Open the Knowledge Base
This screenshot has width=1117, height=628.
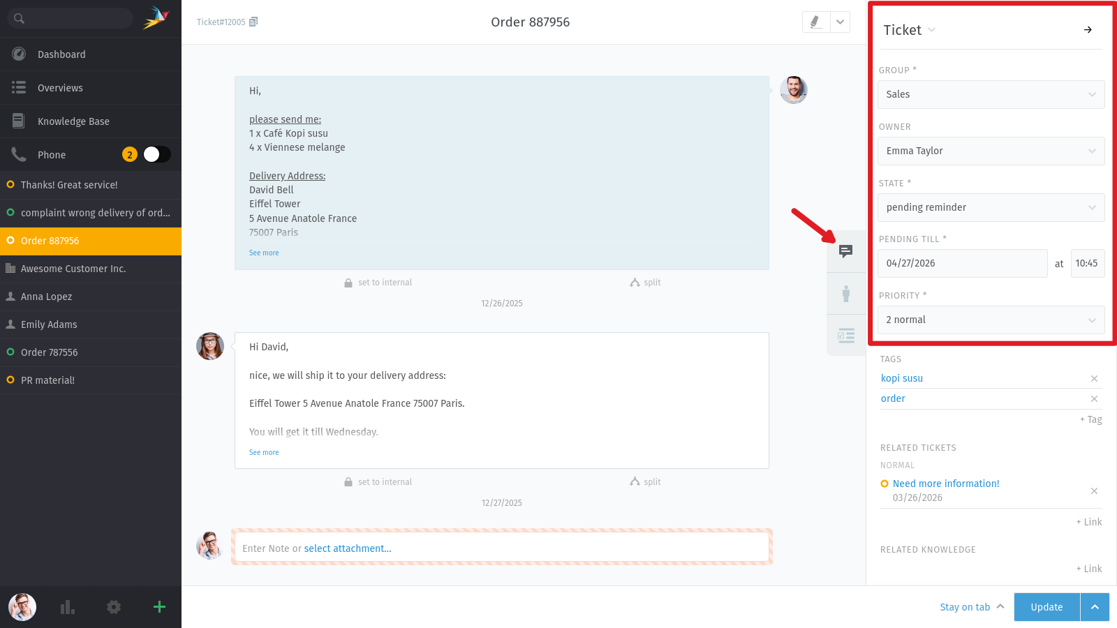(x=91, y=121)
